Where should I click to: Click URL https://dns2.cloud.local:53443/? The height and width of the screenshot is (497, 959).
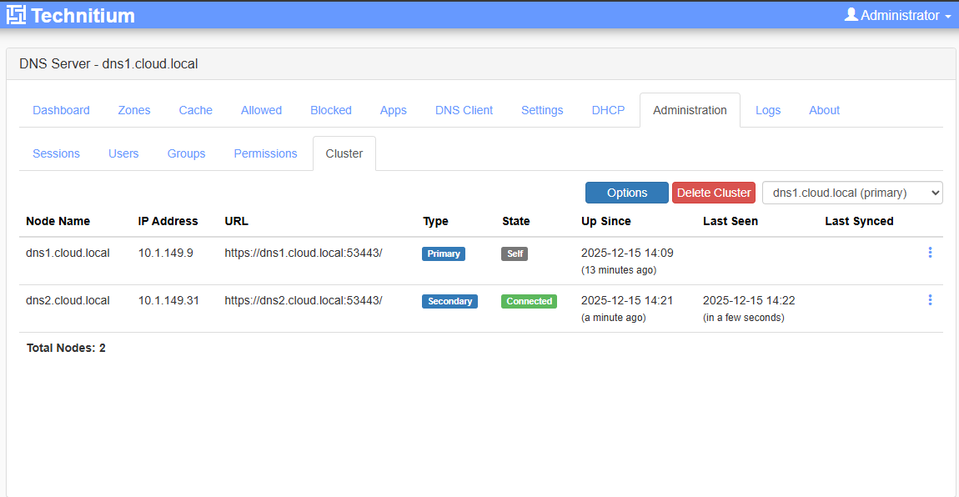coord(304,300)
